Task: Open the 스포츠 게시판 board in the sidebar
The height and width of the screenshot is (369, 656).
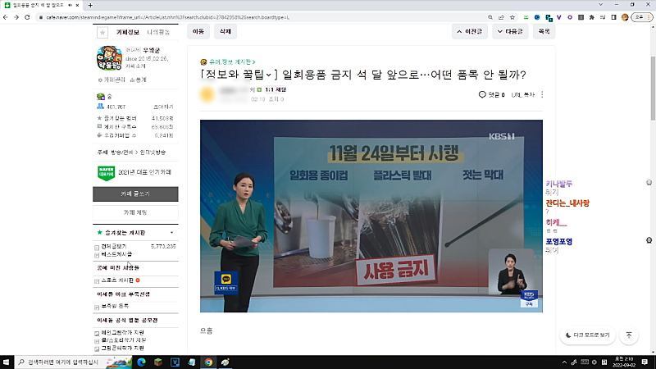Action: [x=119, y=280]
